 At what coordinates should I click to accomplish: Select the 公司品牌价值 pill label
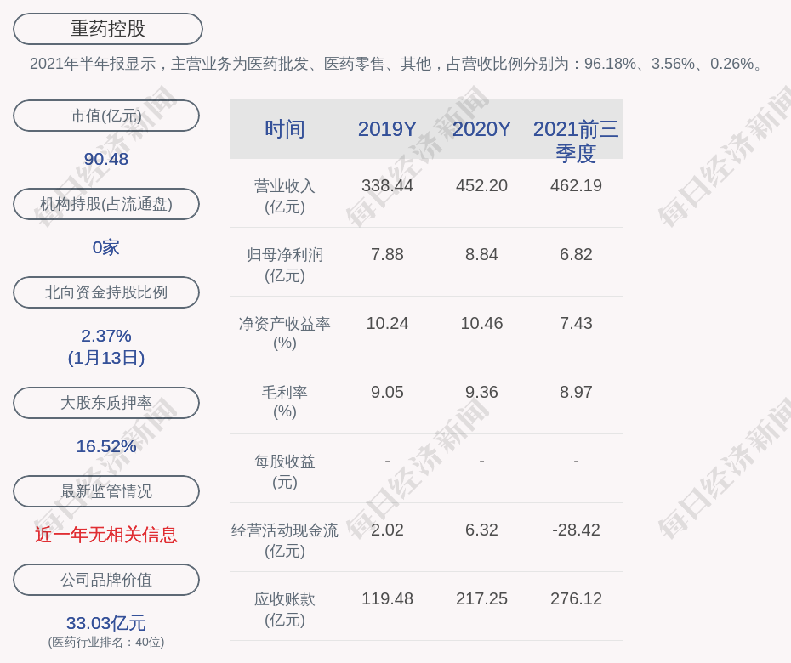click(106, 580)
